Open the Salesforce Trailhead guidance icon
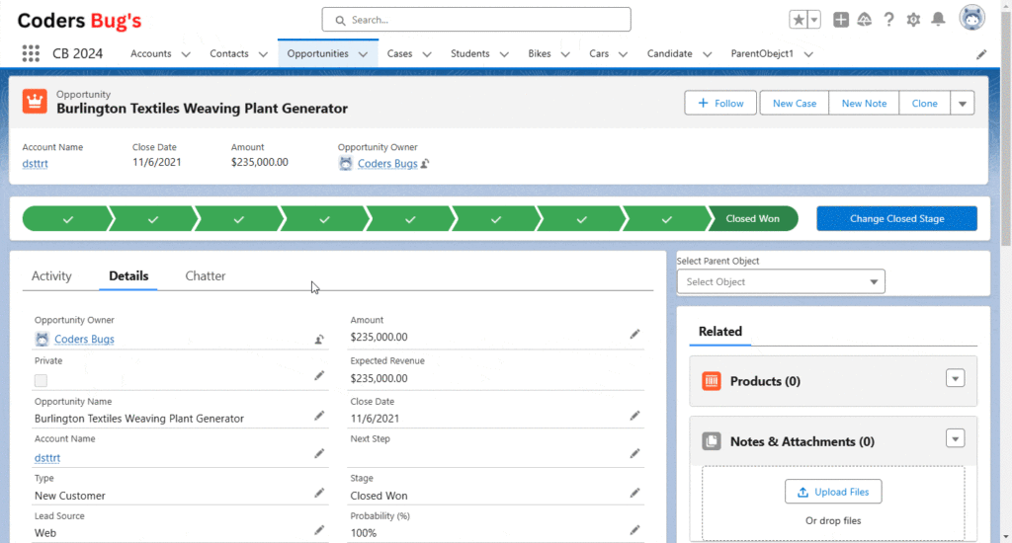This screenshot has width=1012, height=543. coord(865,20)
